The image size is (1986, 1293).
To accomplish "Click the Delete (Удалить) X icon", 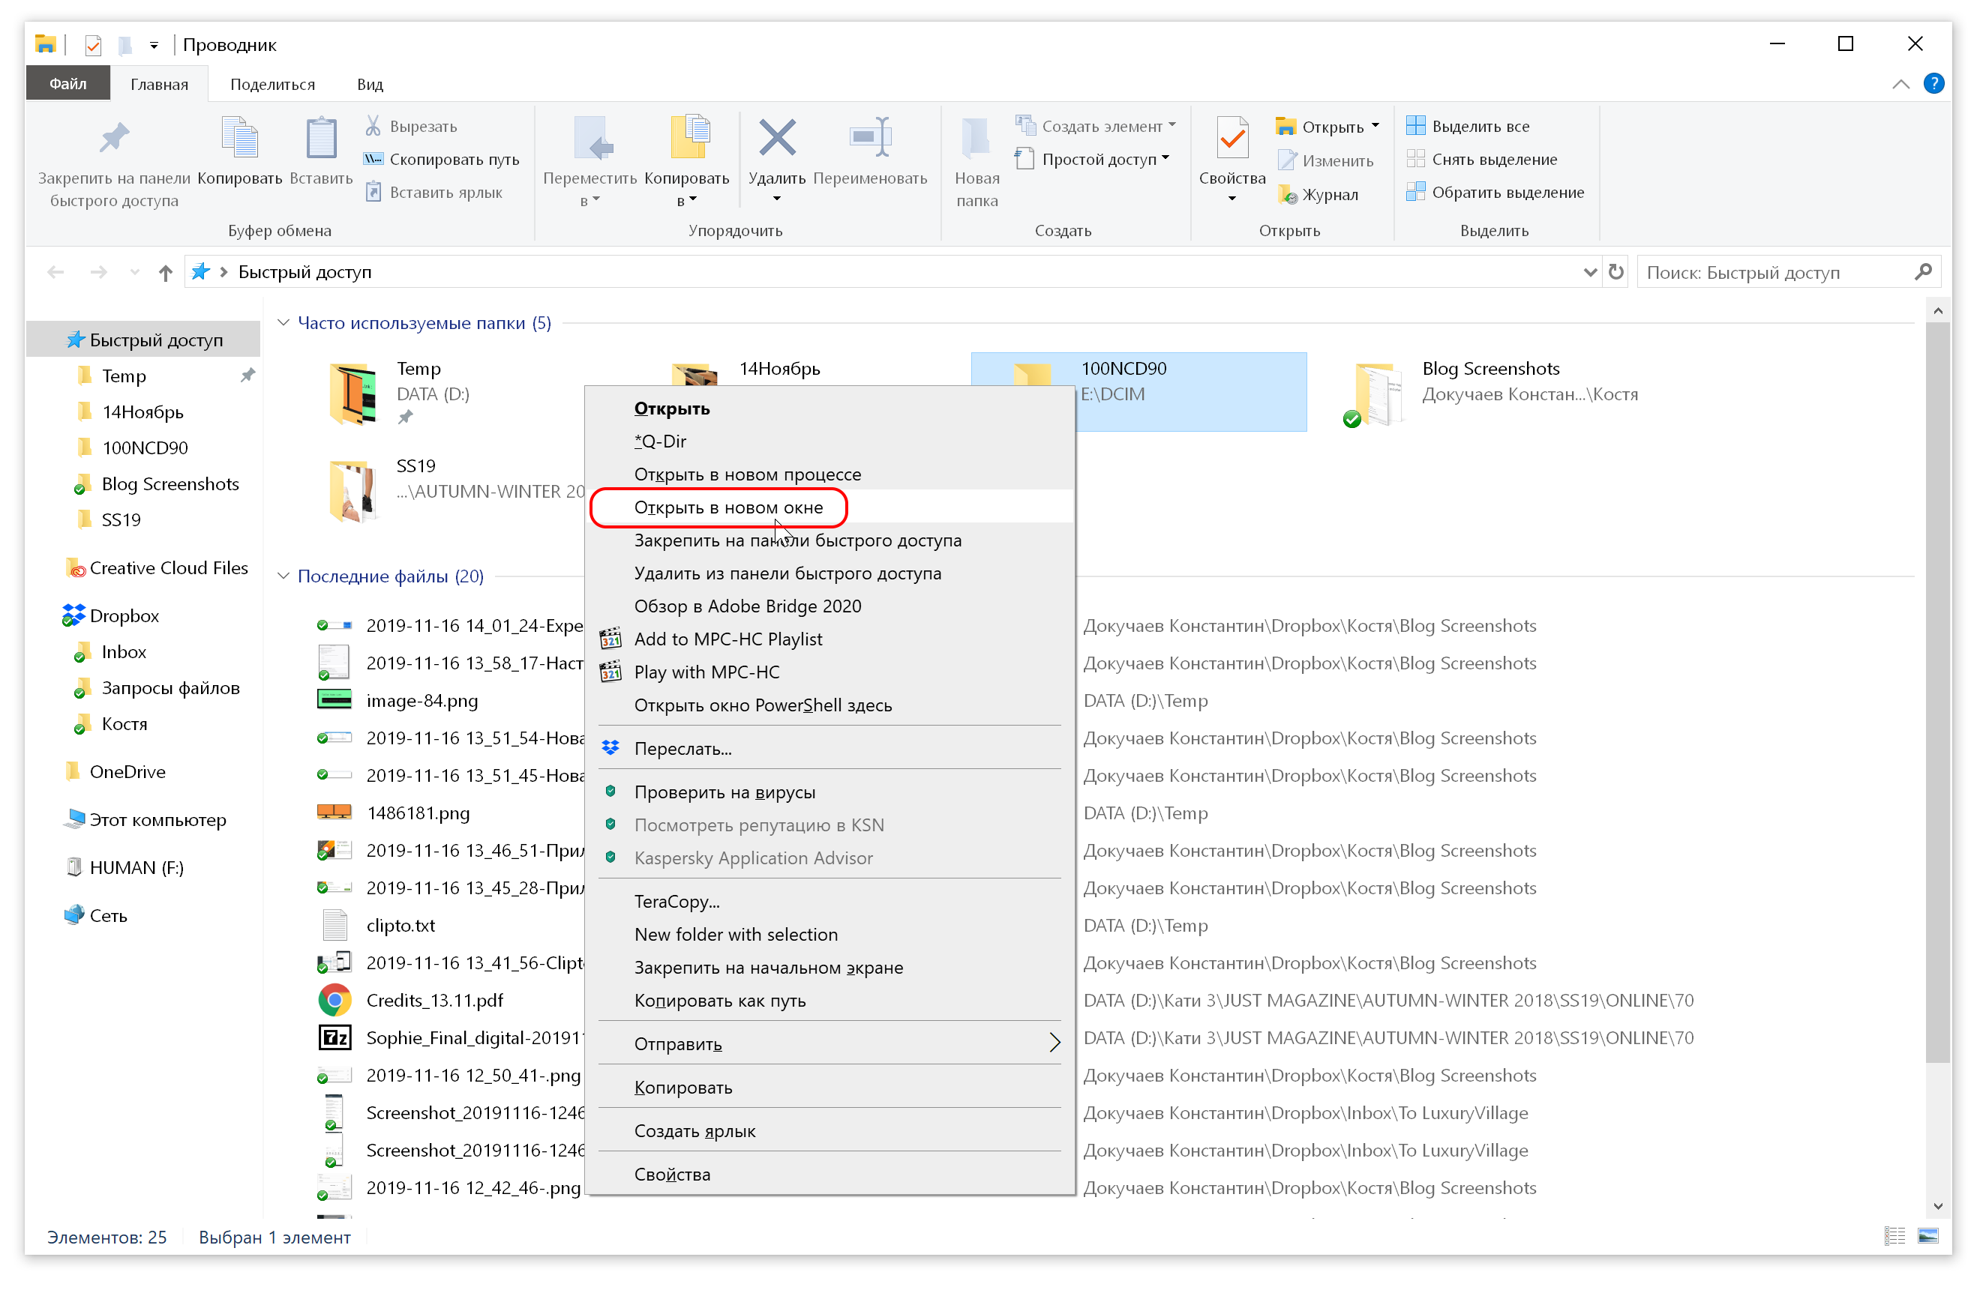I will (777, 139).
